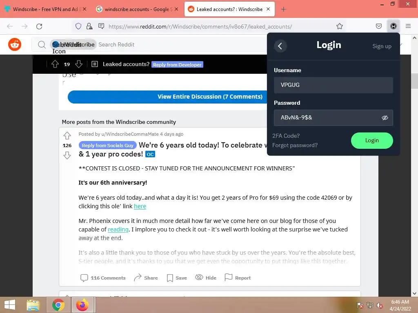Hide the anniversary post

pyautogui.click(x=206, y=278)
